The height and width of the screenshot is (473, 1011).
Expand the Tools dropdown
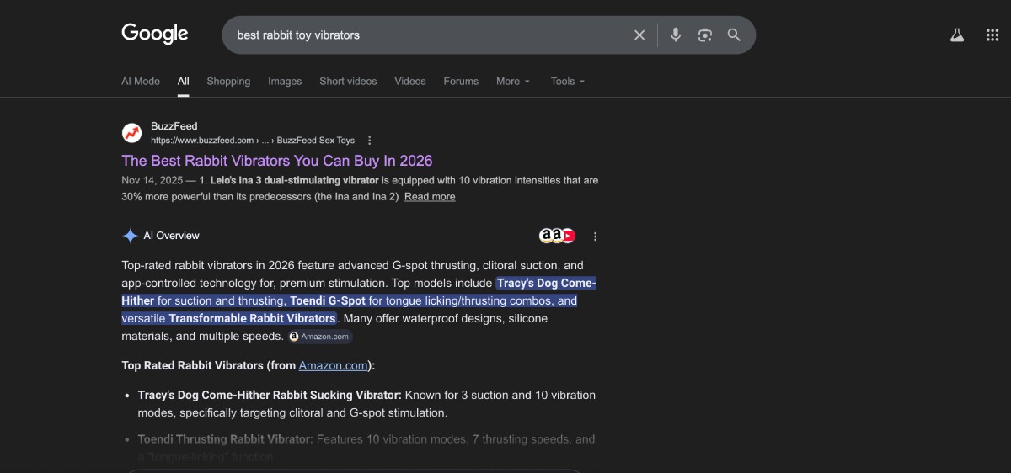(568, 82)
